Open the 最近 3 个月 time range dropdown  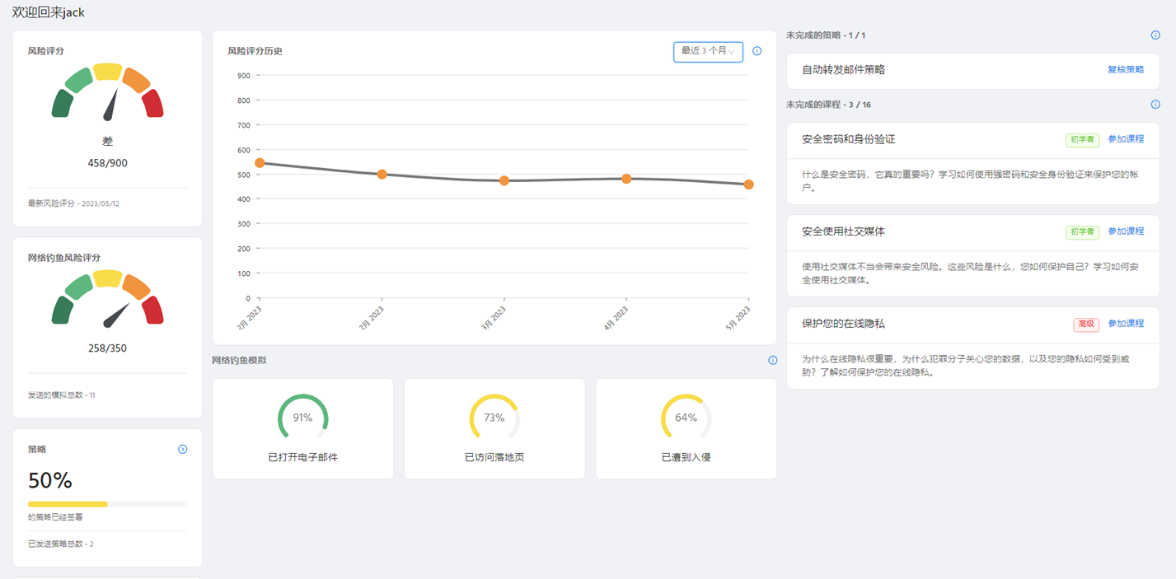pos(708,51)
